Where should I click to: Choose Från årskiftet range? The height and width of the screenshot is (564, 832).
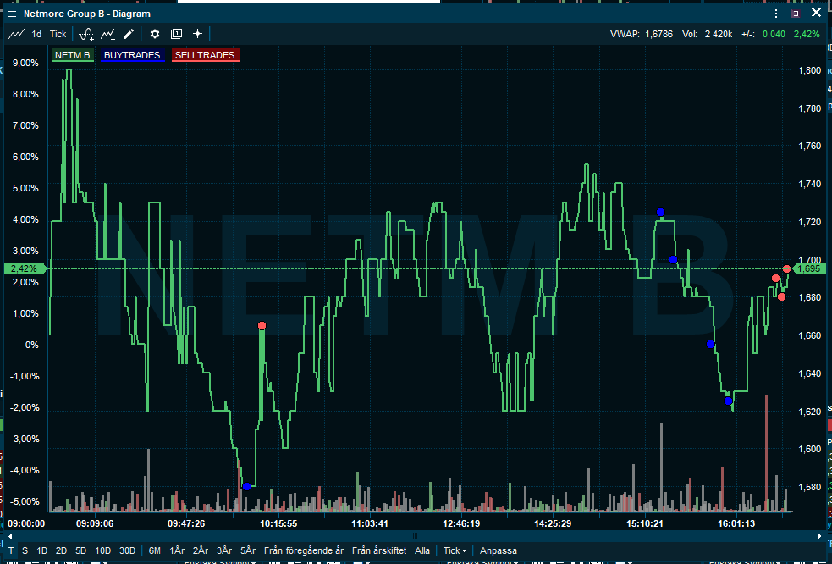379,550
